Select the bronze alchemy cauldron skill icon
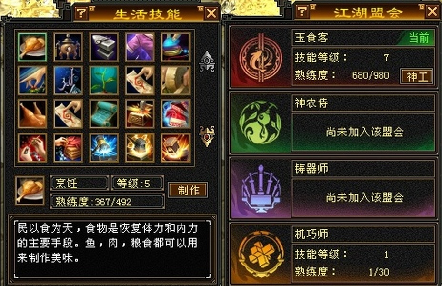 68,47
